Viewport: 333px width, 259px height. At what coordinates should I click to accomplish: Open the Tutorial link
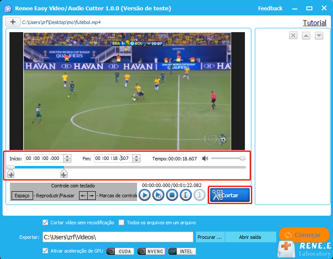tap(315, 23)
